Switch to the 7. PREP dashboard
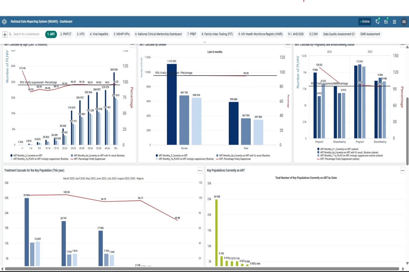Screen dimensions: 409x272 tap(191, 34)
